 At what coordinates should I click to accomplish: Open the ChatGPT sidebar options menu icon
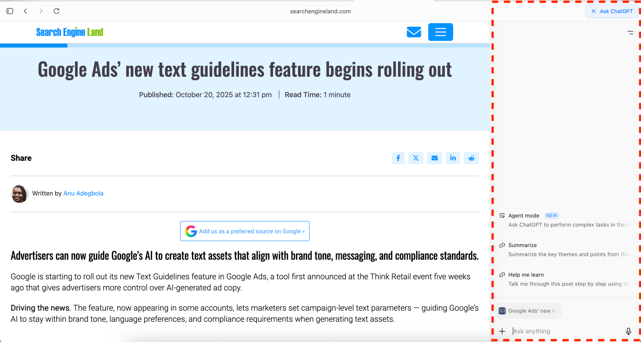(630, 33)
